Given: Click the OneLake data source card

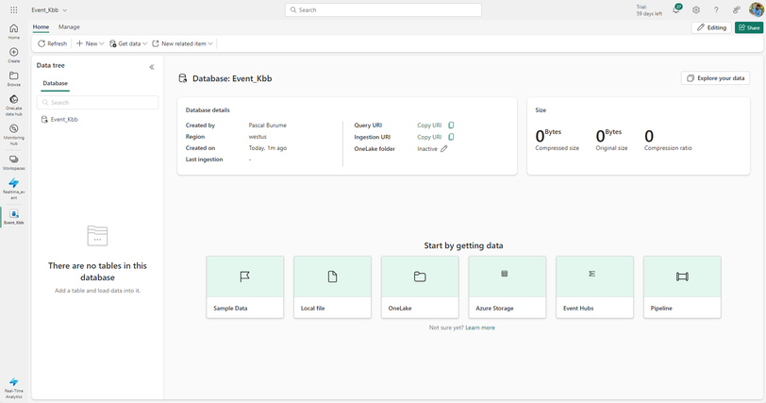Looking at the screenshot, I should coord(420,287).
